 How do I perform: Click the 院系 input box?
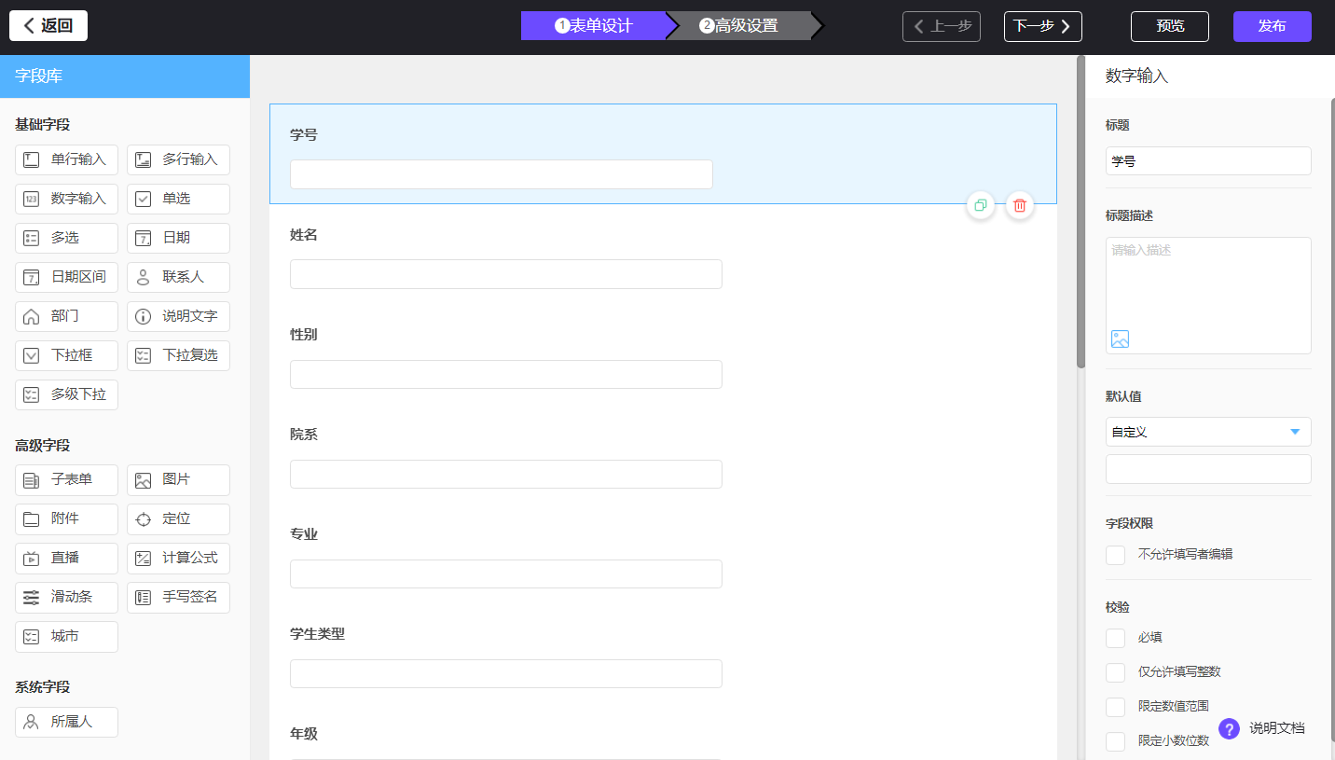pos(506,474)
